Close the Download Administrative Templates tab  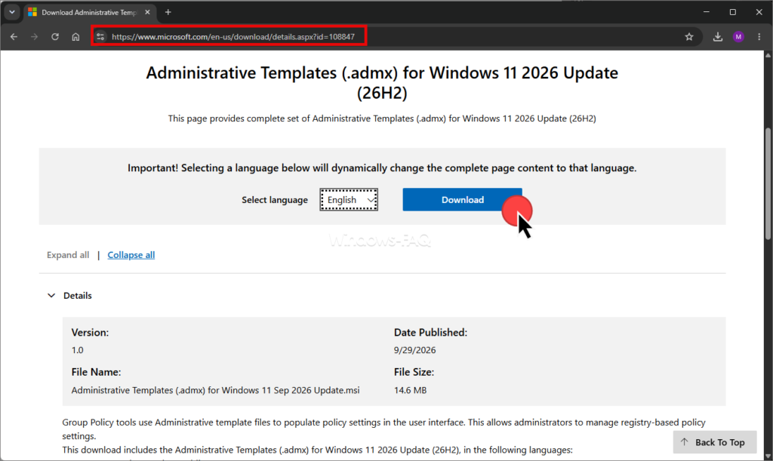click(x=147, y=12)
